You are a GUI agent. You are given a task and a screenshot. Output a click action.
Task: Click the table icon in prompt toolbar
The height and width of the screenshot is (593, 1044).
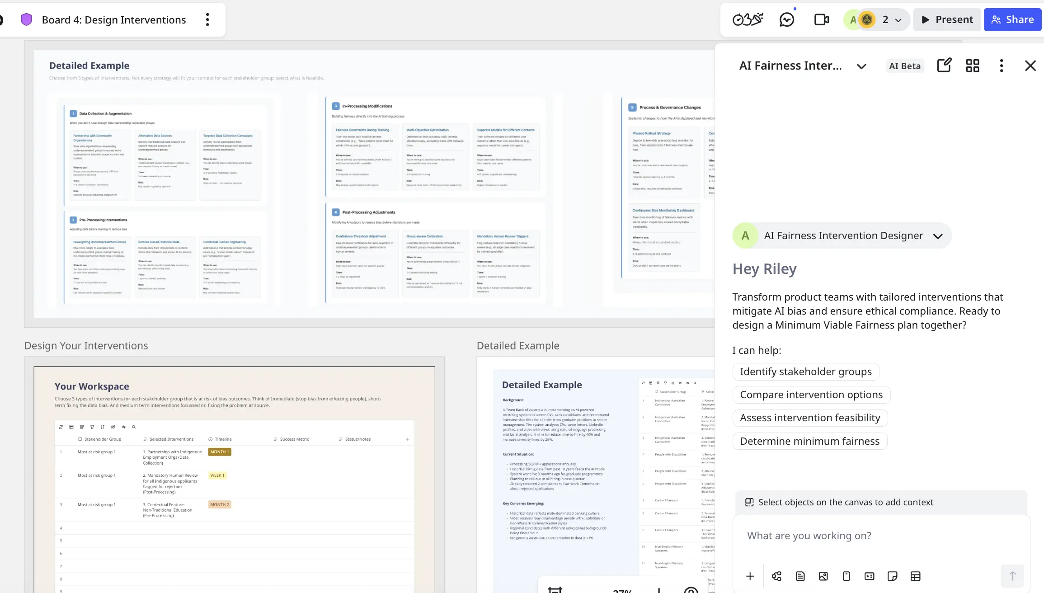pos(916,576)
